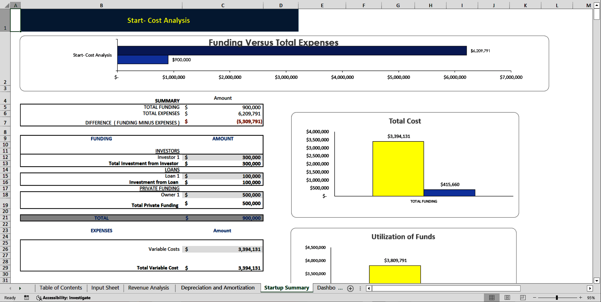Switch to Page Layout view
The width and height of the screenshot is (601, 302).
(507, 298)
